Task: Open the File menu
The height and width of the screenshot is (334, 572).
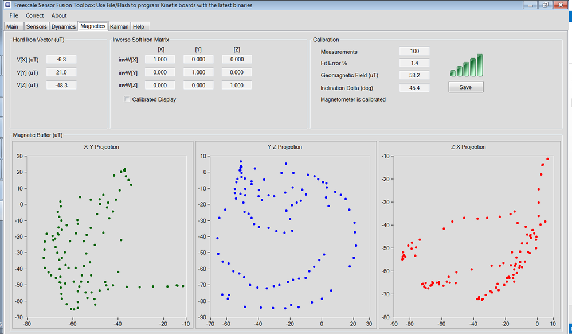Action: click(x=14, y=15)
